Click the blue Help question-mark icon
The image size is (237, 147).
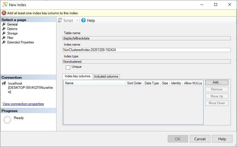(x=83, y=20)
